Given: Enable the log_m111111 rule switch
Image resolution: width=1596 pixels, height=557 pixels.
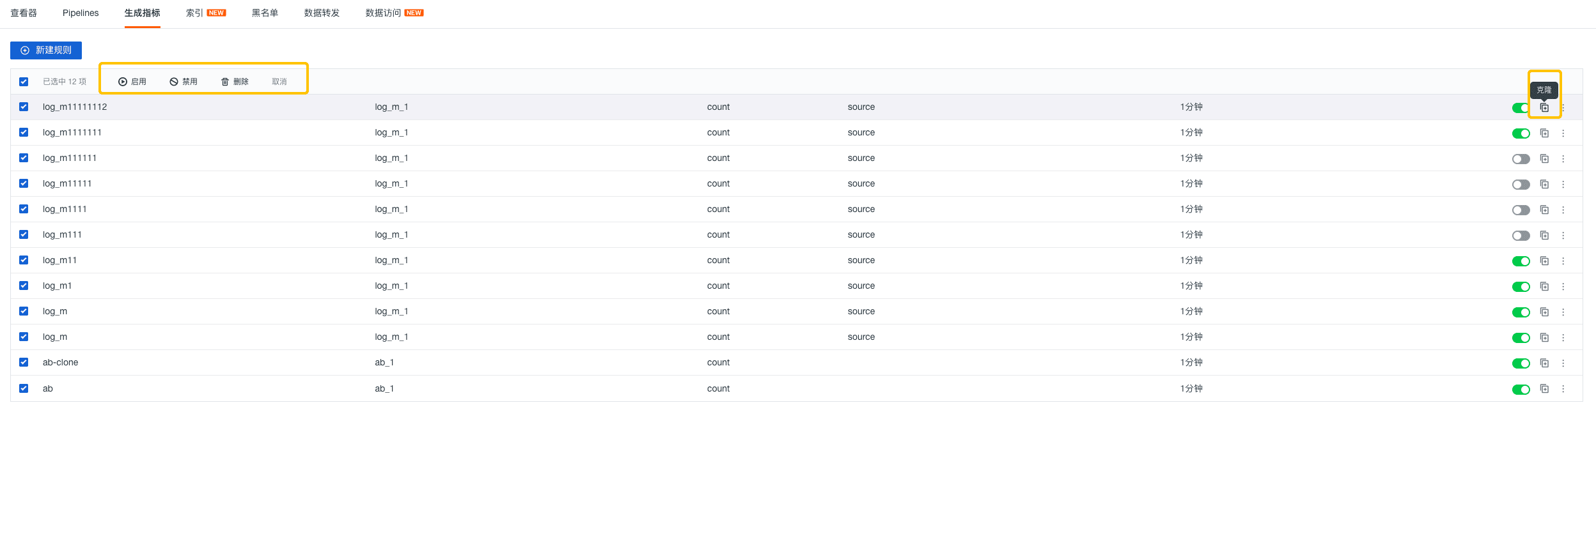Looking at the screenshot, I should click(1521, 159).
